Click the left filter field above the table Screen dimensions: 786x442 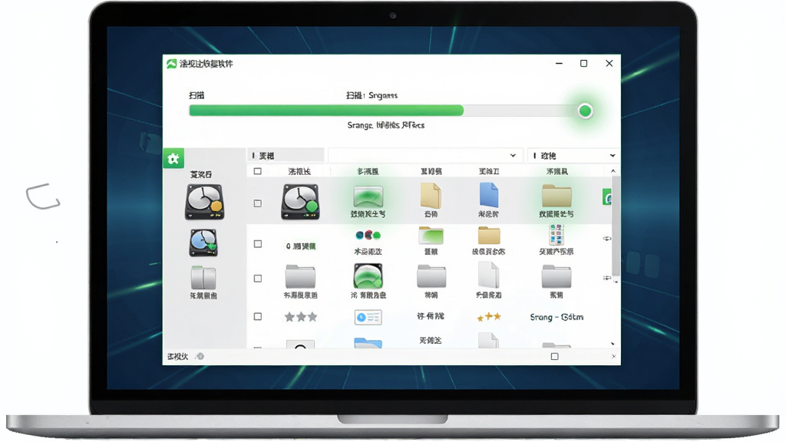point(286,155)
